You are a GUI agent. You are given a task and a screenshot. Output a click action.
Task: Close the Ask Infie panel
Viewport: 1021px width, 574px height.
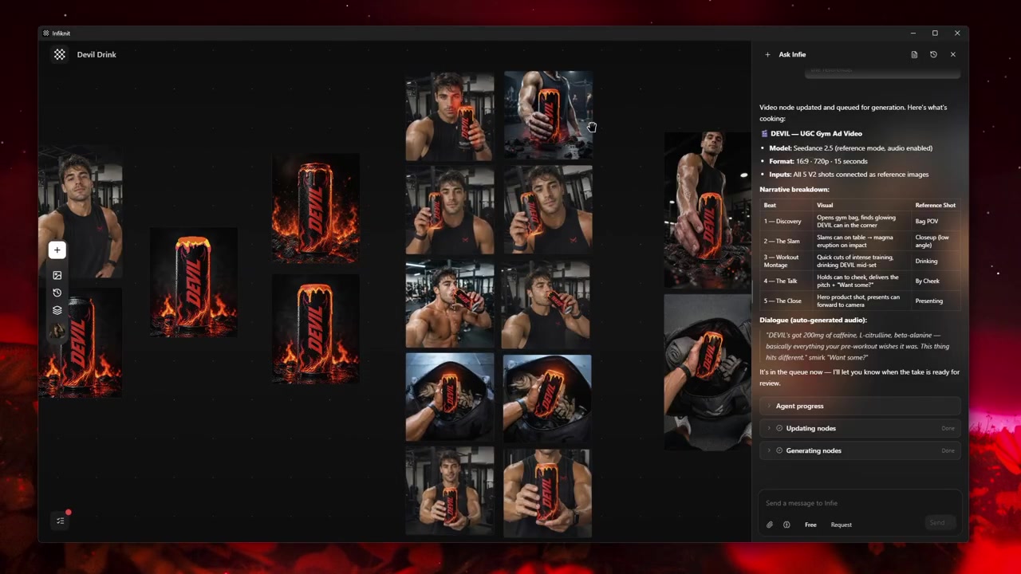tap(952, 54)
